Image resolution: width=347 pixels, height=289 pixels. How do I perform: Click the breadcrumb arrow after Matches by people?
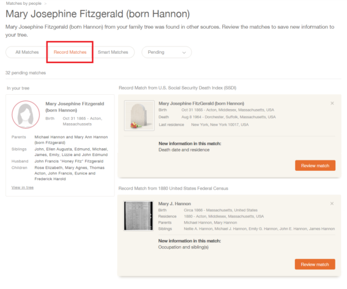click(x=45, y=4)
